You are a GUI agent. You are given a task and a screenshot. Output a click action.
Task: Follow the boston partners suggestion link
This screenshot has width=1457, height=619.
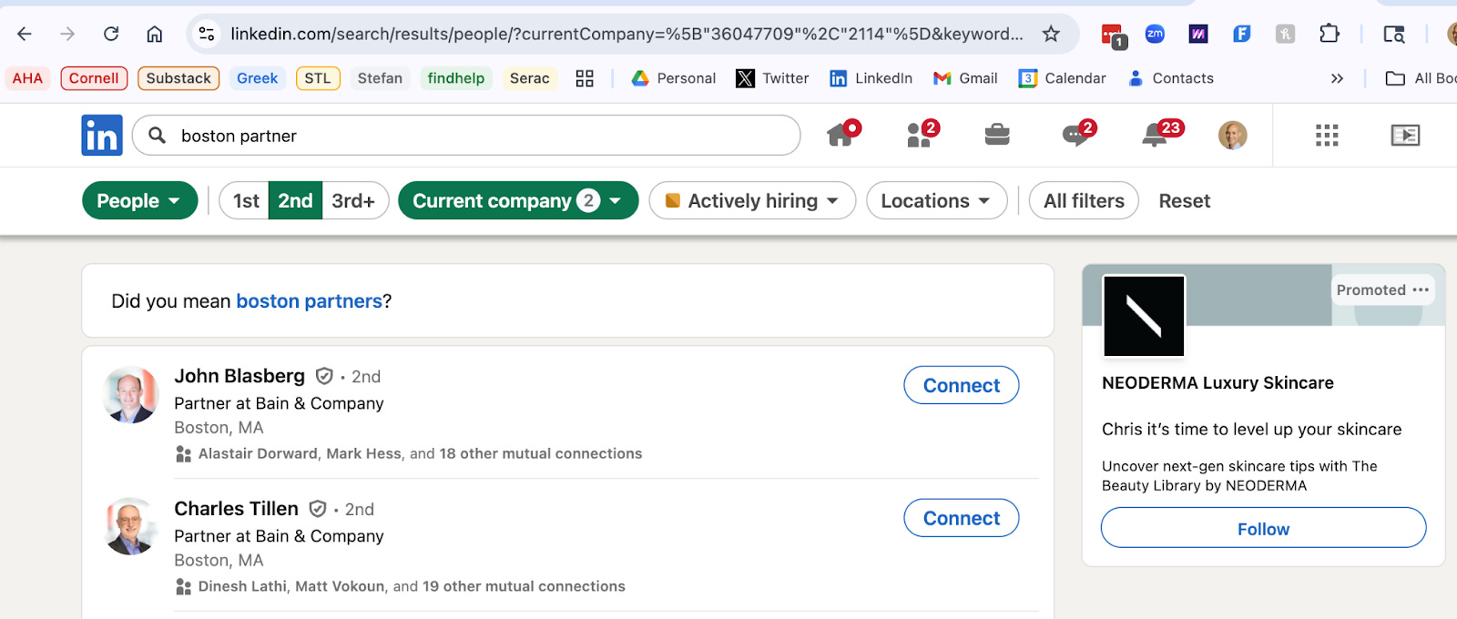click(x=309, y=301)
